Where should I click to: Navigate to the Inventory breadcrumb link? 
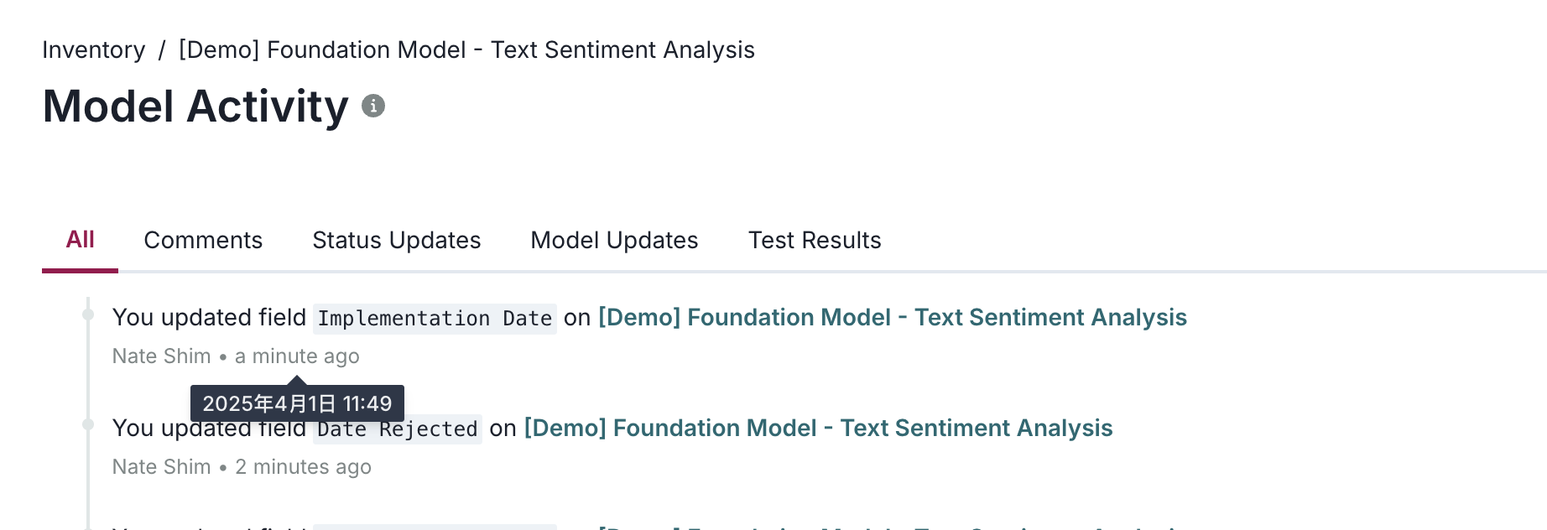tap(93, 49)
